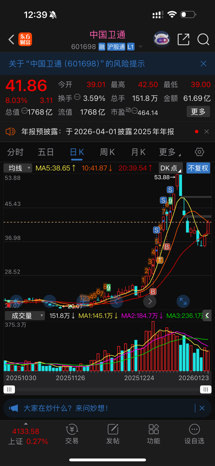Switch to the 分时 tab

pos(15,152)
